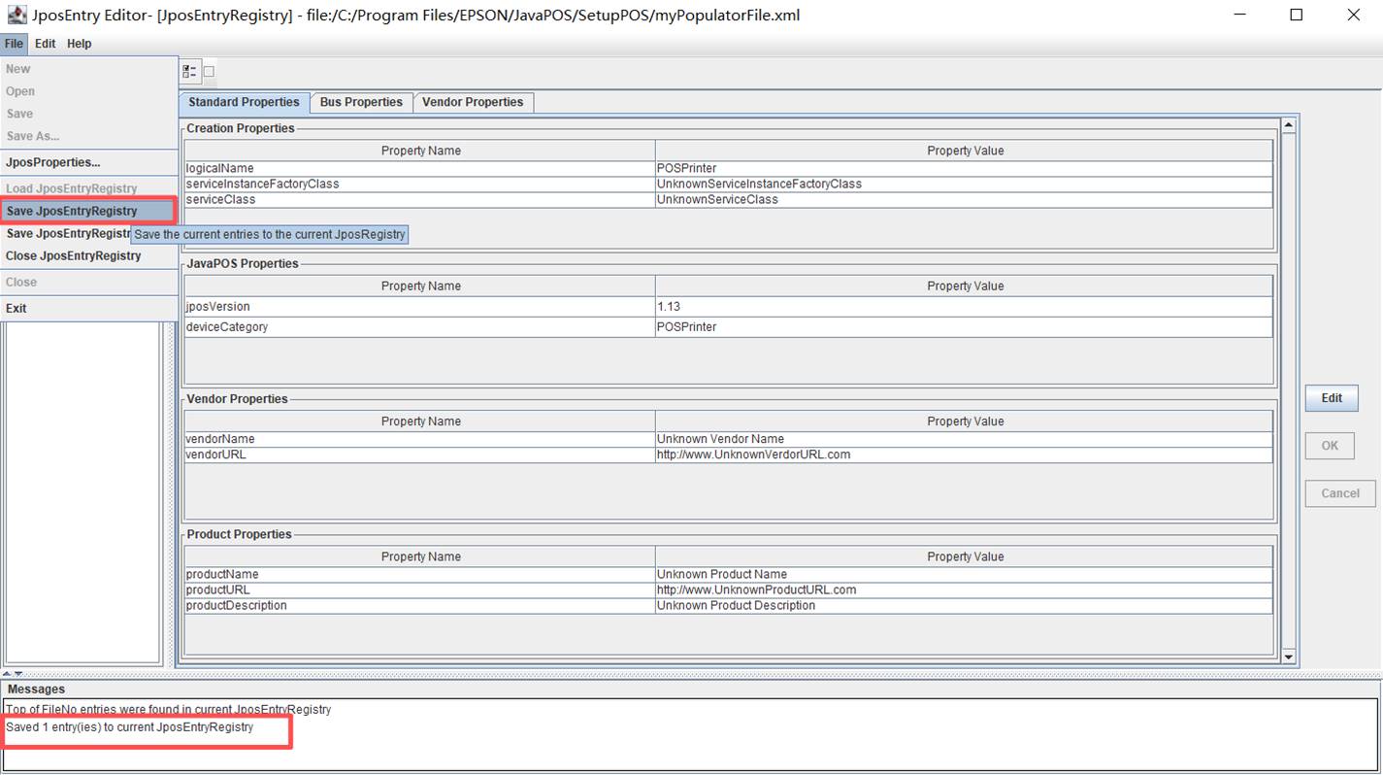The width and height of the screenshot is (1383, 775).
Task: Switch to the Bus Properties tab
Action: click(361, 102)
